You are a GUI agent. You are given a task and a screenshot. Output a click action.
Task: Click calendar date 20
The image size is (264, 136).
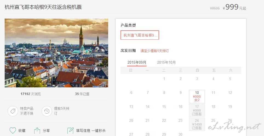131,120
